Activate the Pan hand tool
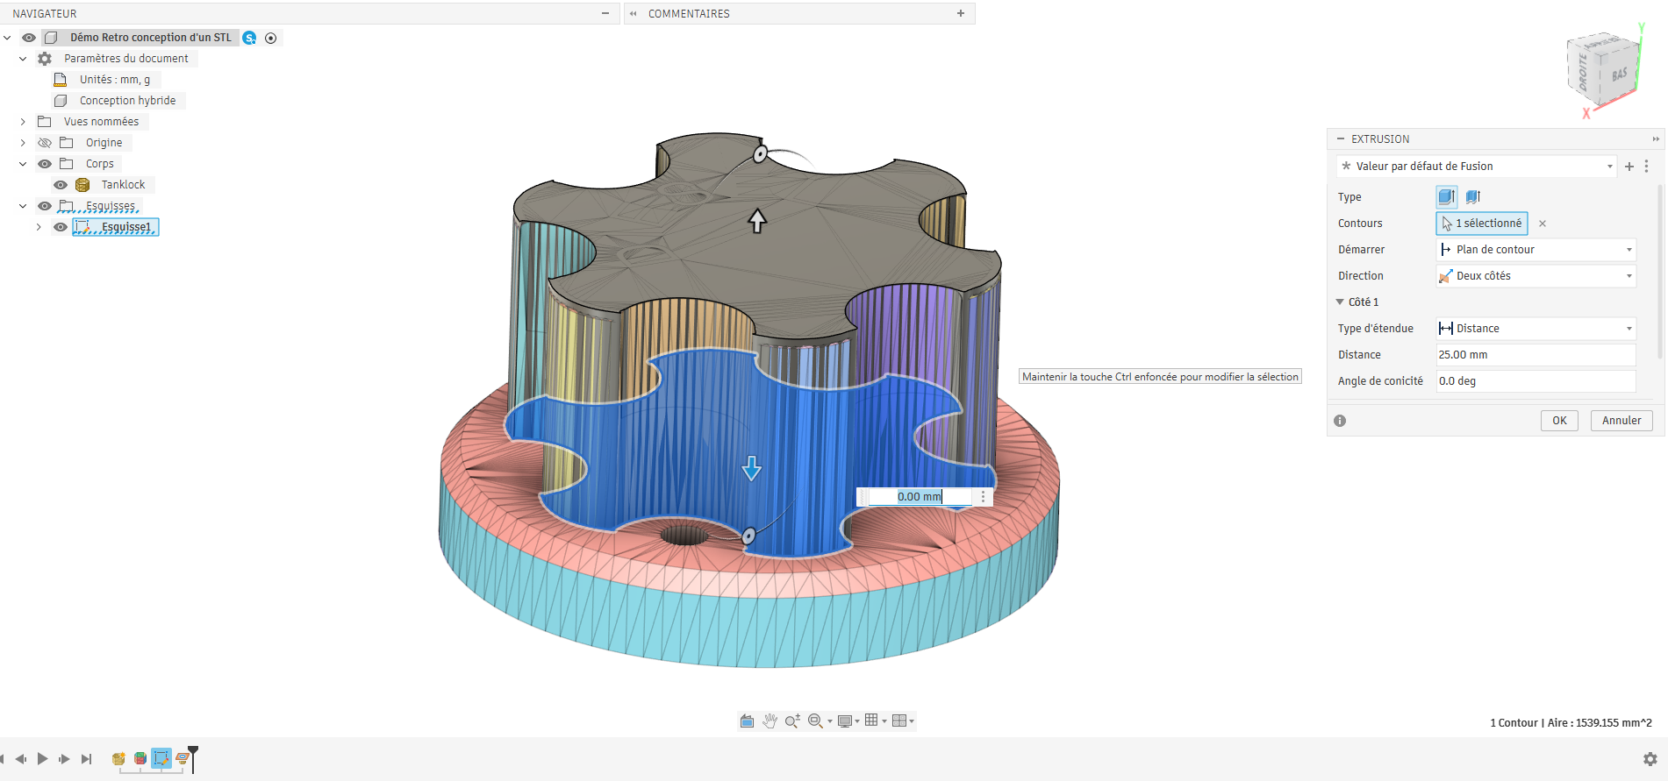 [x=770, y=721]
